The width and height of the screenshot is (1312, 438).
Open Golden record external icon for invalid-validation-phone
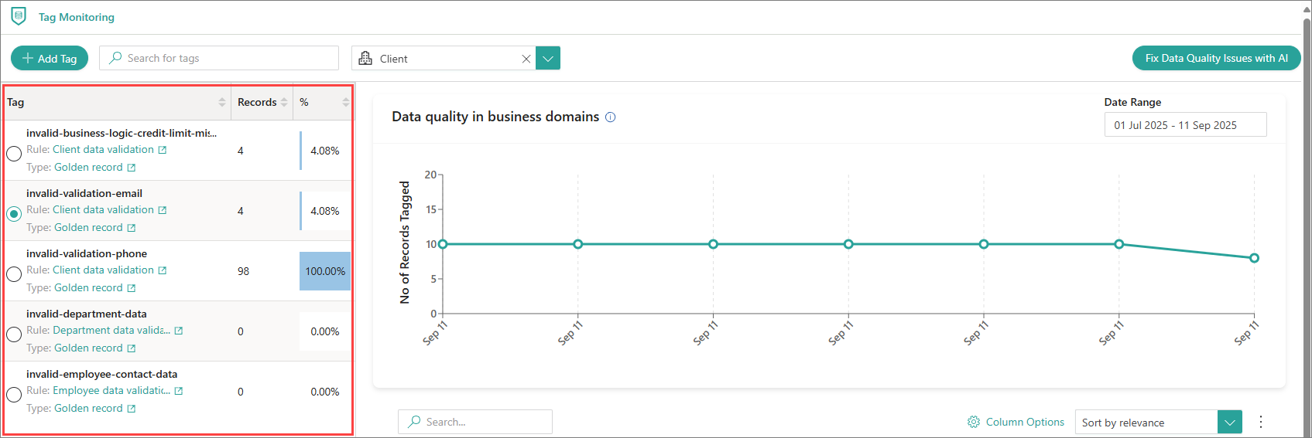[x=132, y=288]
